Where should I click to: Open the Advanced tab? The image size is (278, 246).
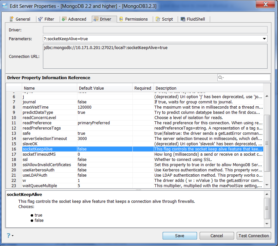click(74, 19)
